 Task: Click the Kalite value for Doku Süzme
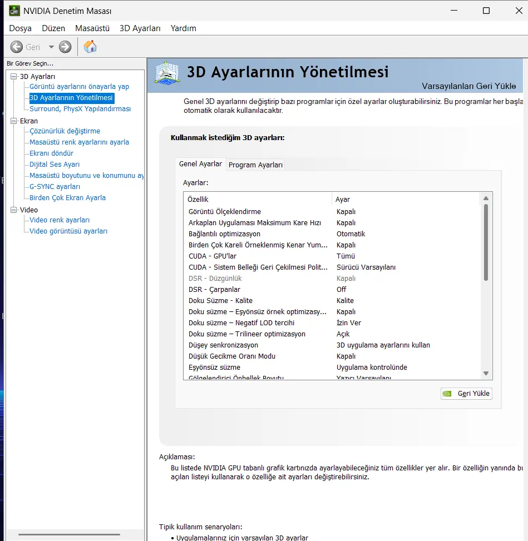[345, 300]
